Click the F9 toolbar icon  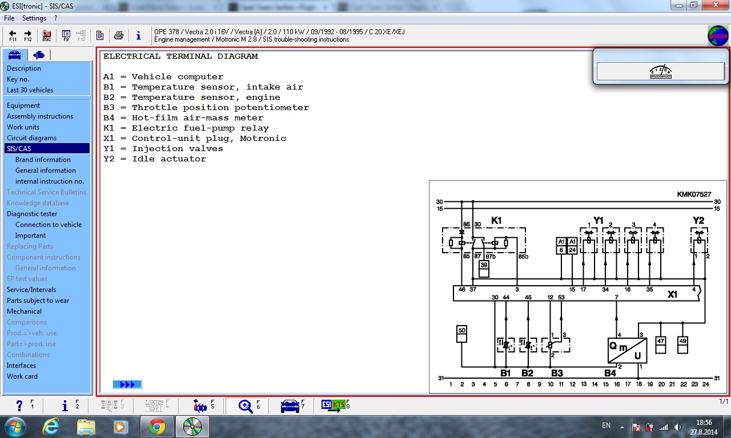pos(66,35)
